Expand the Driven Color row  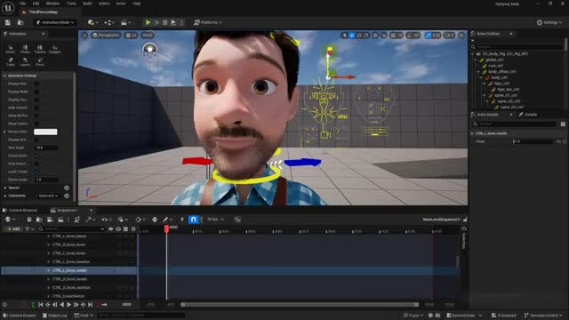click(4, 132)
